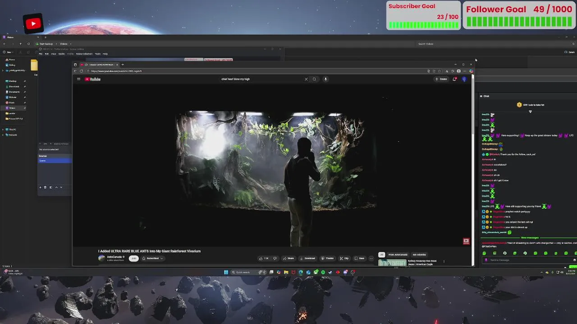Open Downloads in File Explorer sidebar
Viewport: 577px width, 324px height.
14,87
